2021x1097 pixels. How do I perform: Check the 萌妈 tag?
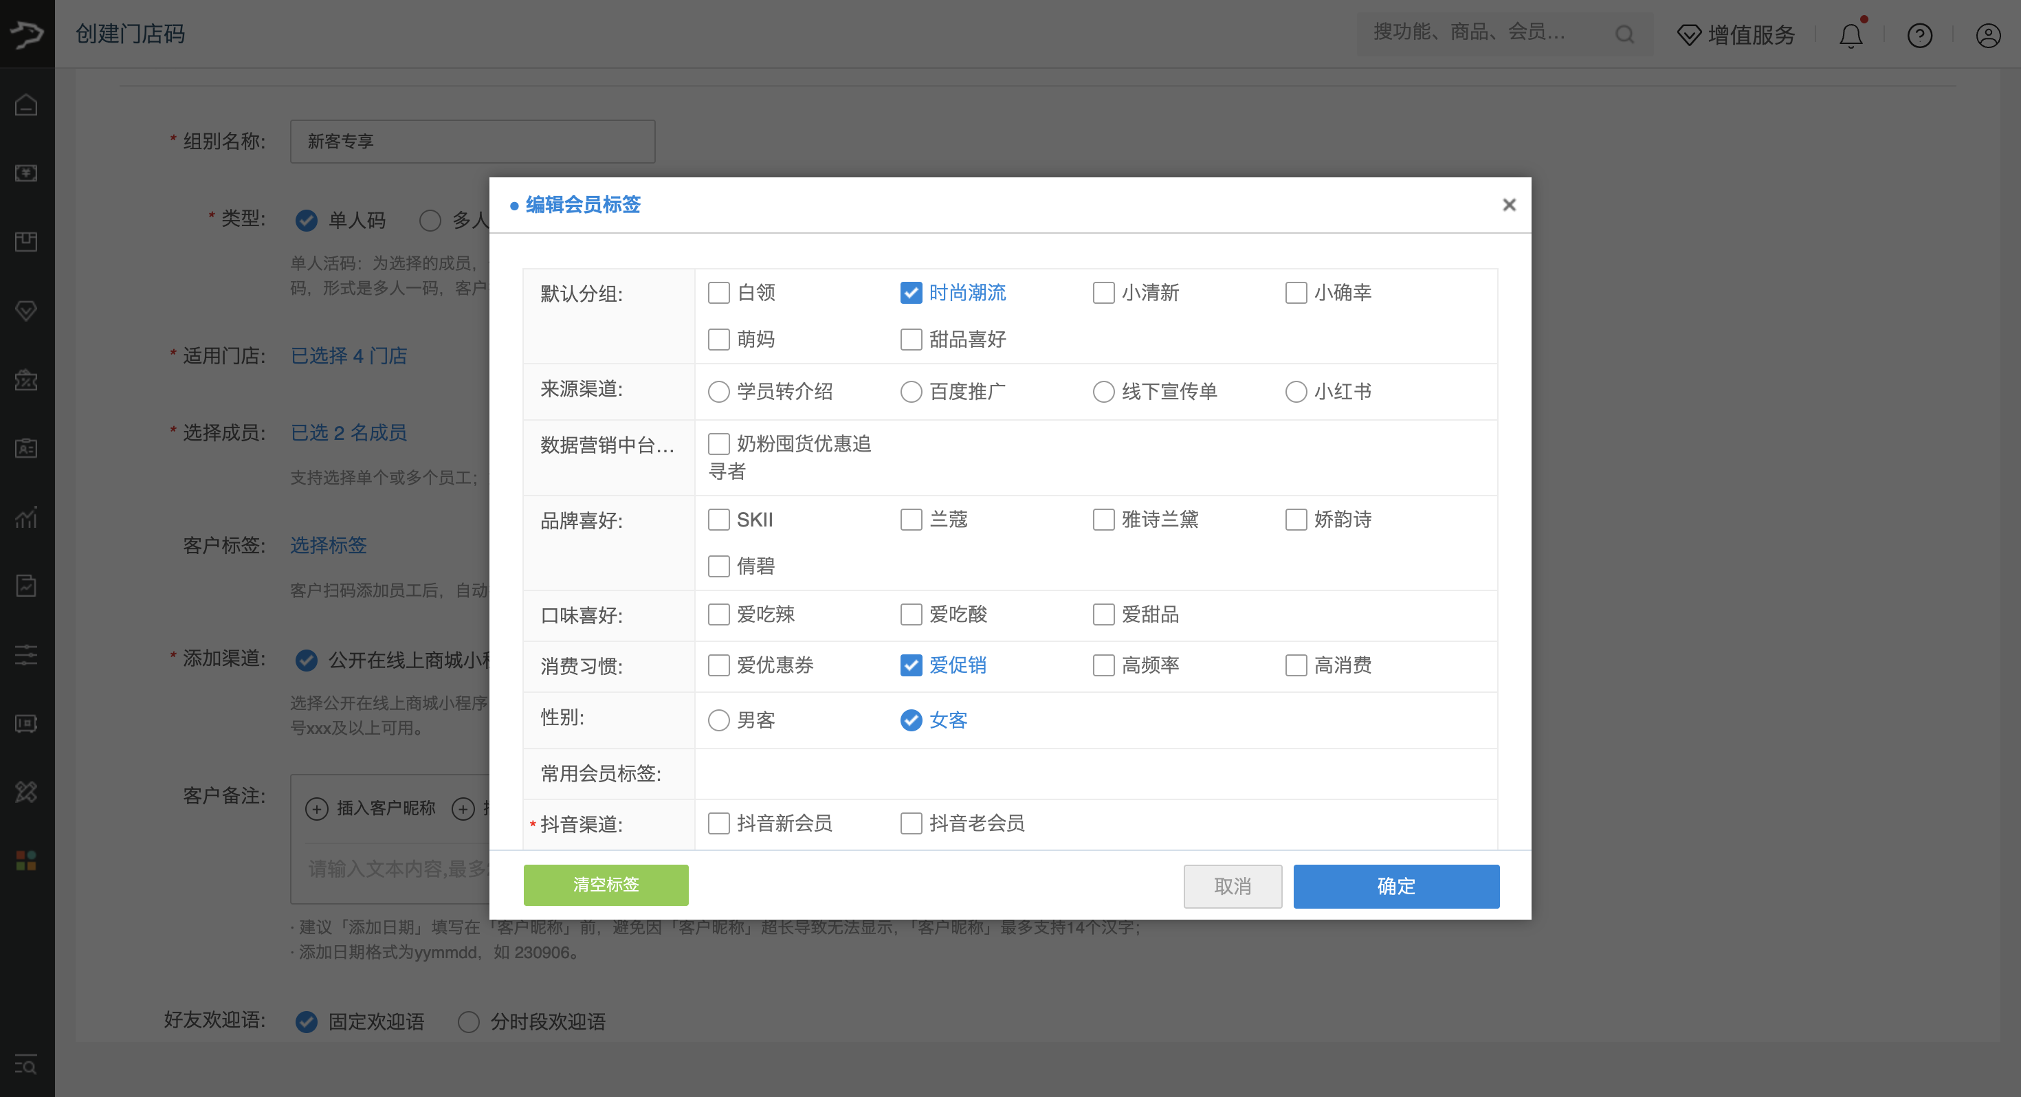718,339
